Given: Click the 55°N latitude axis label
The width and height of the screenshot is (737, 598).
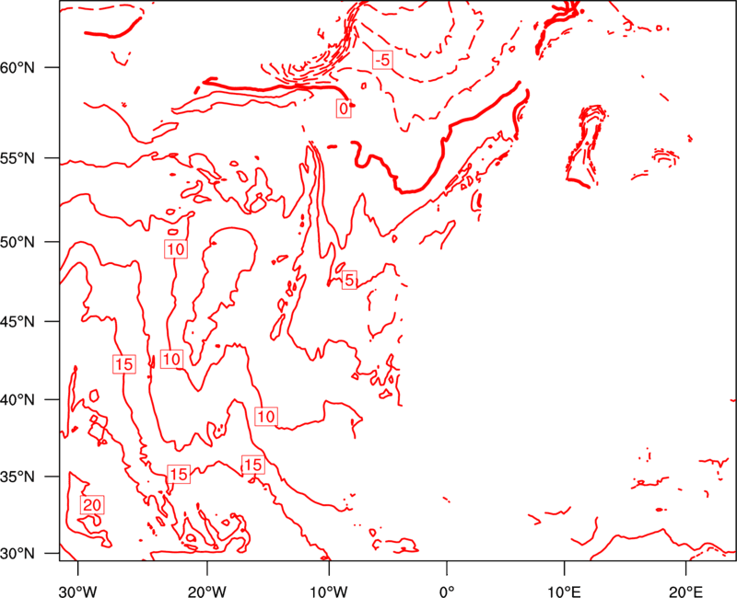Looking at the screenshot, I should (x=18, y=158).
